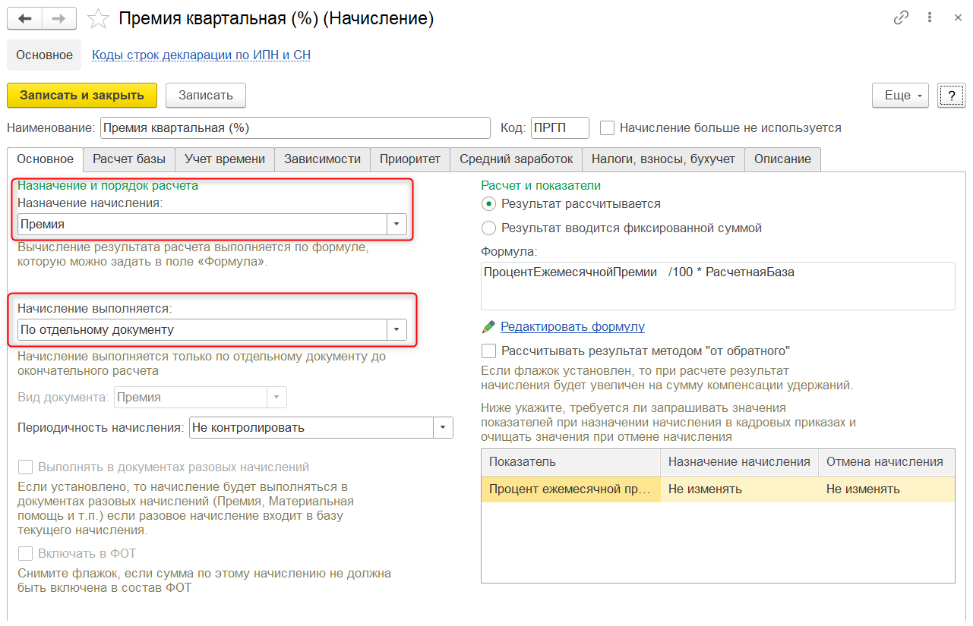Select "Результат вводится фиксированной суммой" option
This screenshot has width=973, height=626.
pyautogui.click(x=488, y=228)
